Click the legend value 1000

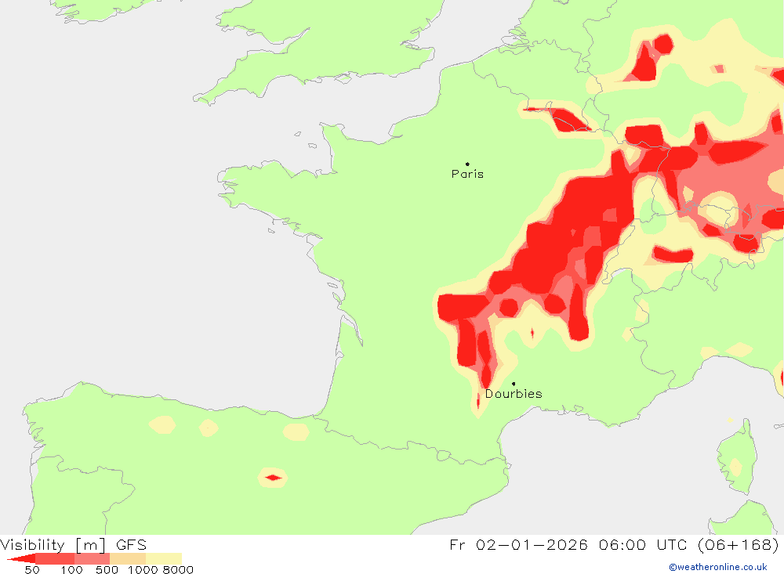click(143, 569)
